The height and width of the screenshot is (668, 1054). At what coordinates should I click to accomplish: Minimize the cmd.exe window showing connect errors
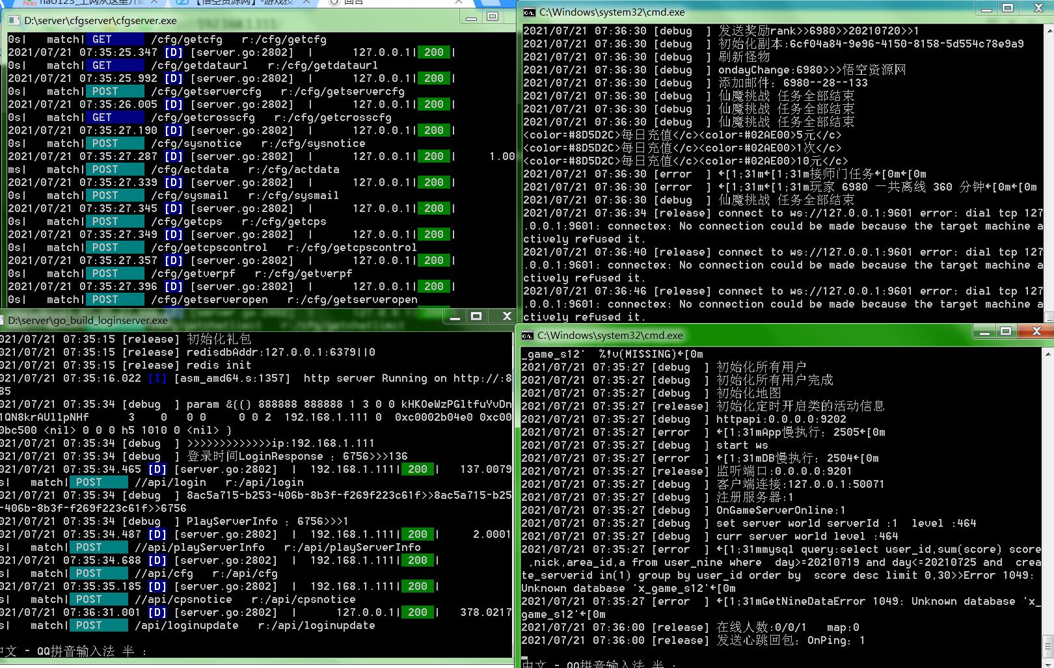click(x=988, y=9)
